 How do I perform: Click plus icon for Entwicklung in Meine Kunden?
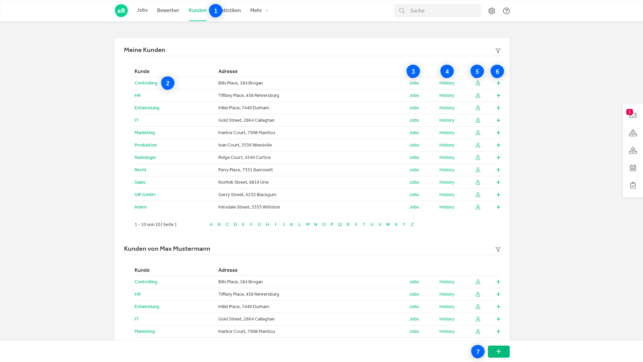pos(498,108)
